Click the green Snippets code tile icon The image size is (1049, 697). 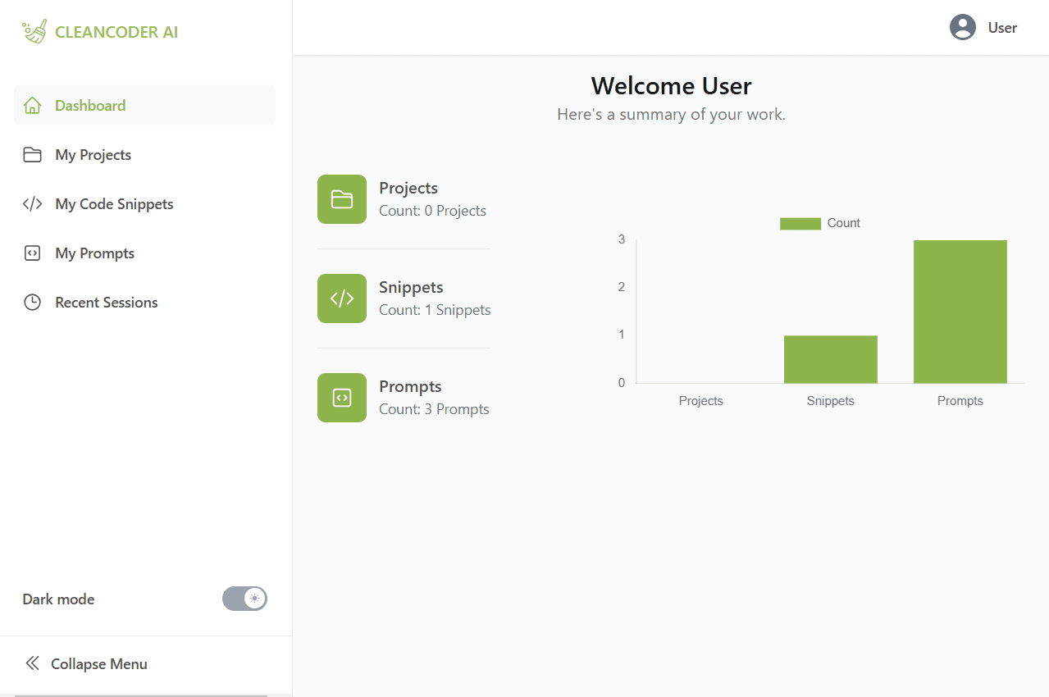(342, 298)
